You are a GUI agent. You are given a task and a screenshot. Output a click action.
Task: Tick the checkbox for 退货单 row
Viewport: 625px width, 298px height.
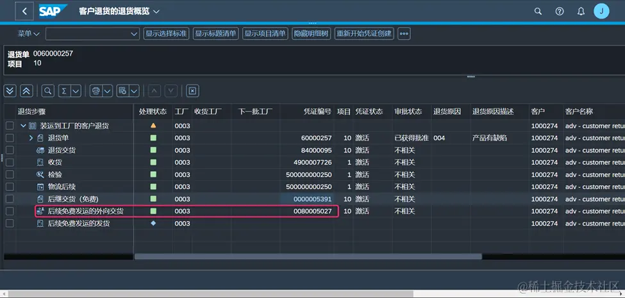coord(10,138)
